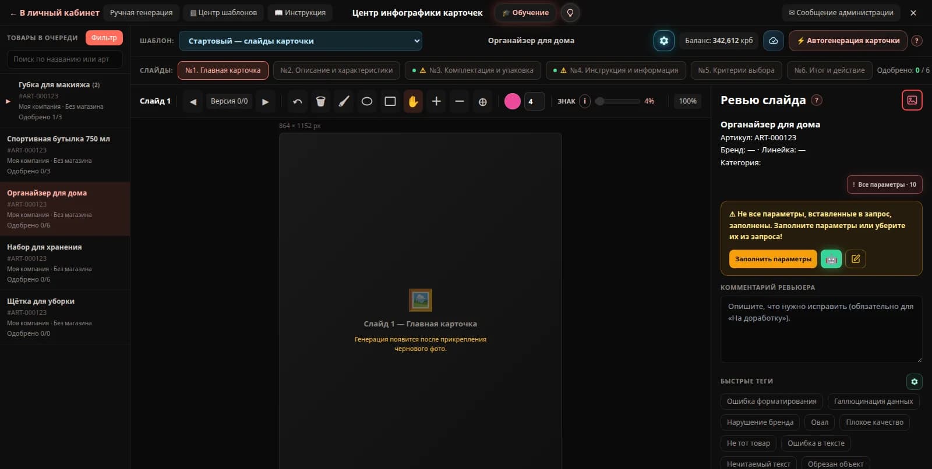Toggle the Нарушение бренда quick tag
The image size is (932, 469).
tap(760, 422)
